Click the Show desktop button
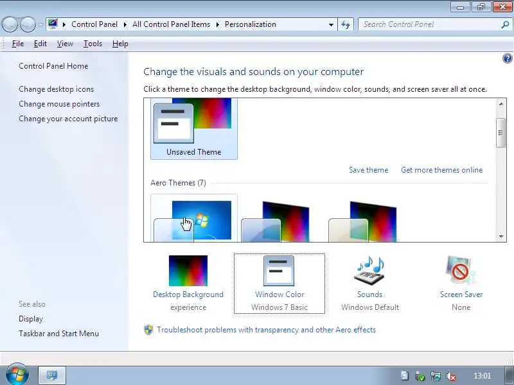This screenshot has width=514, height=385. pyautogui.click(x=509, y=375)
